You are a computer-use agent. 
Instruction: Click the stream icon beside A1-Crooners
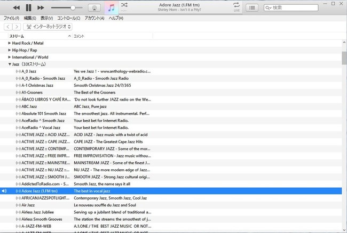pos(18,93)
